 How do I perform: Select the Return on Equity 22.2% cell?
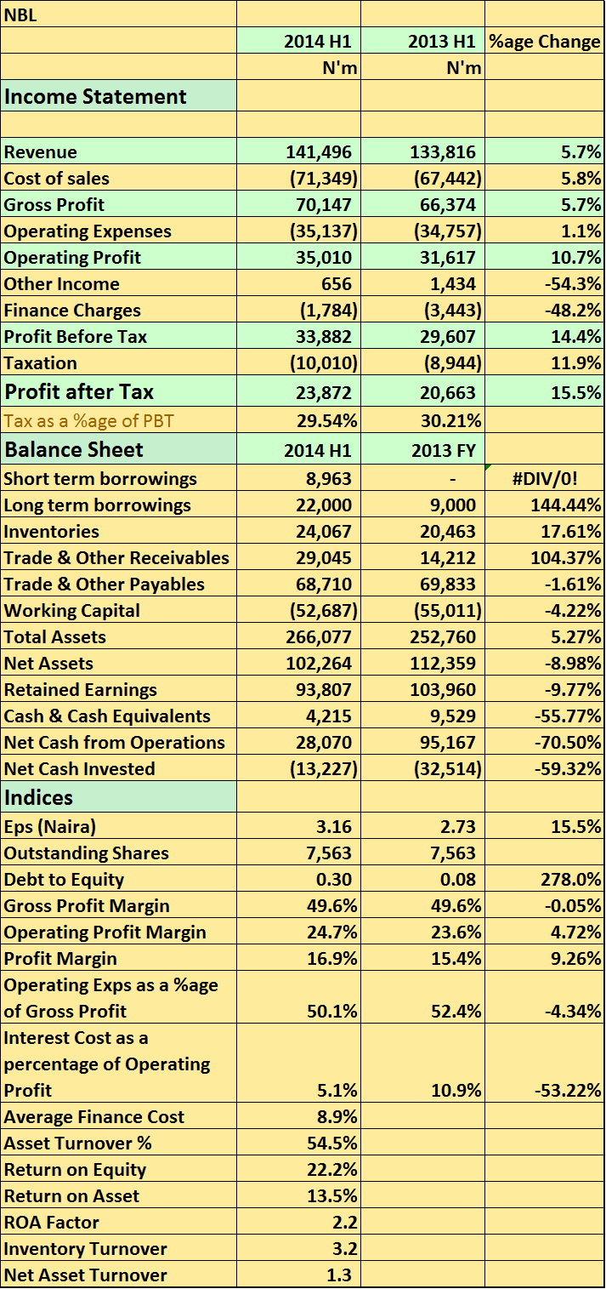click(x=298, y=1170)
